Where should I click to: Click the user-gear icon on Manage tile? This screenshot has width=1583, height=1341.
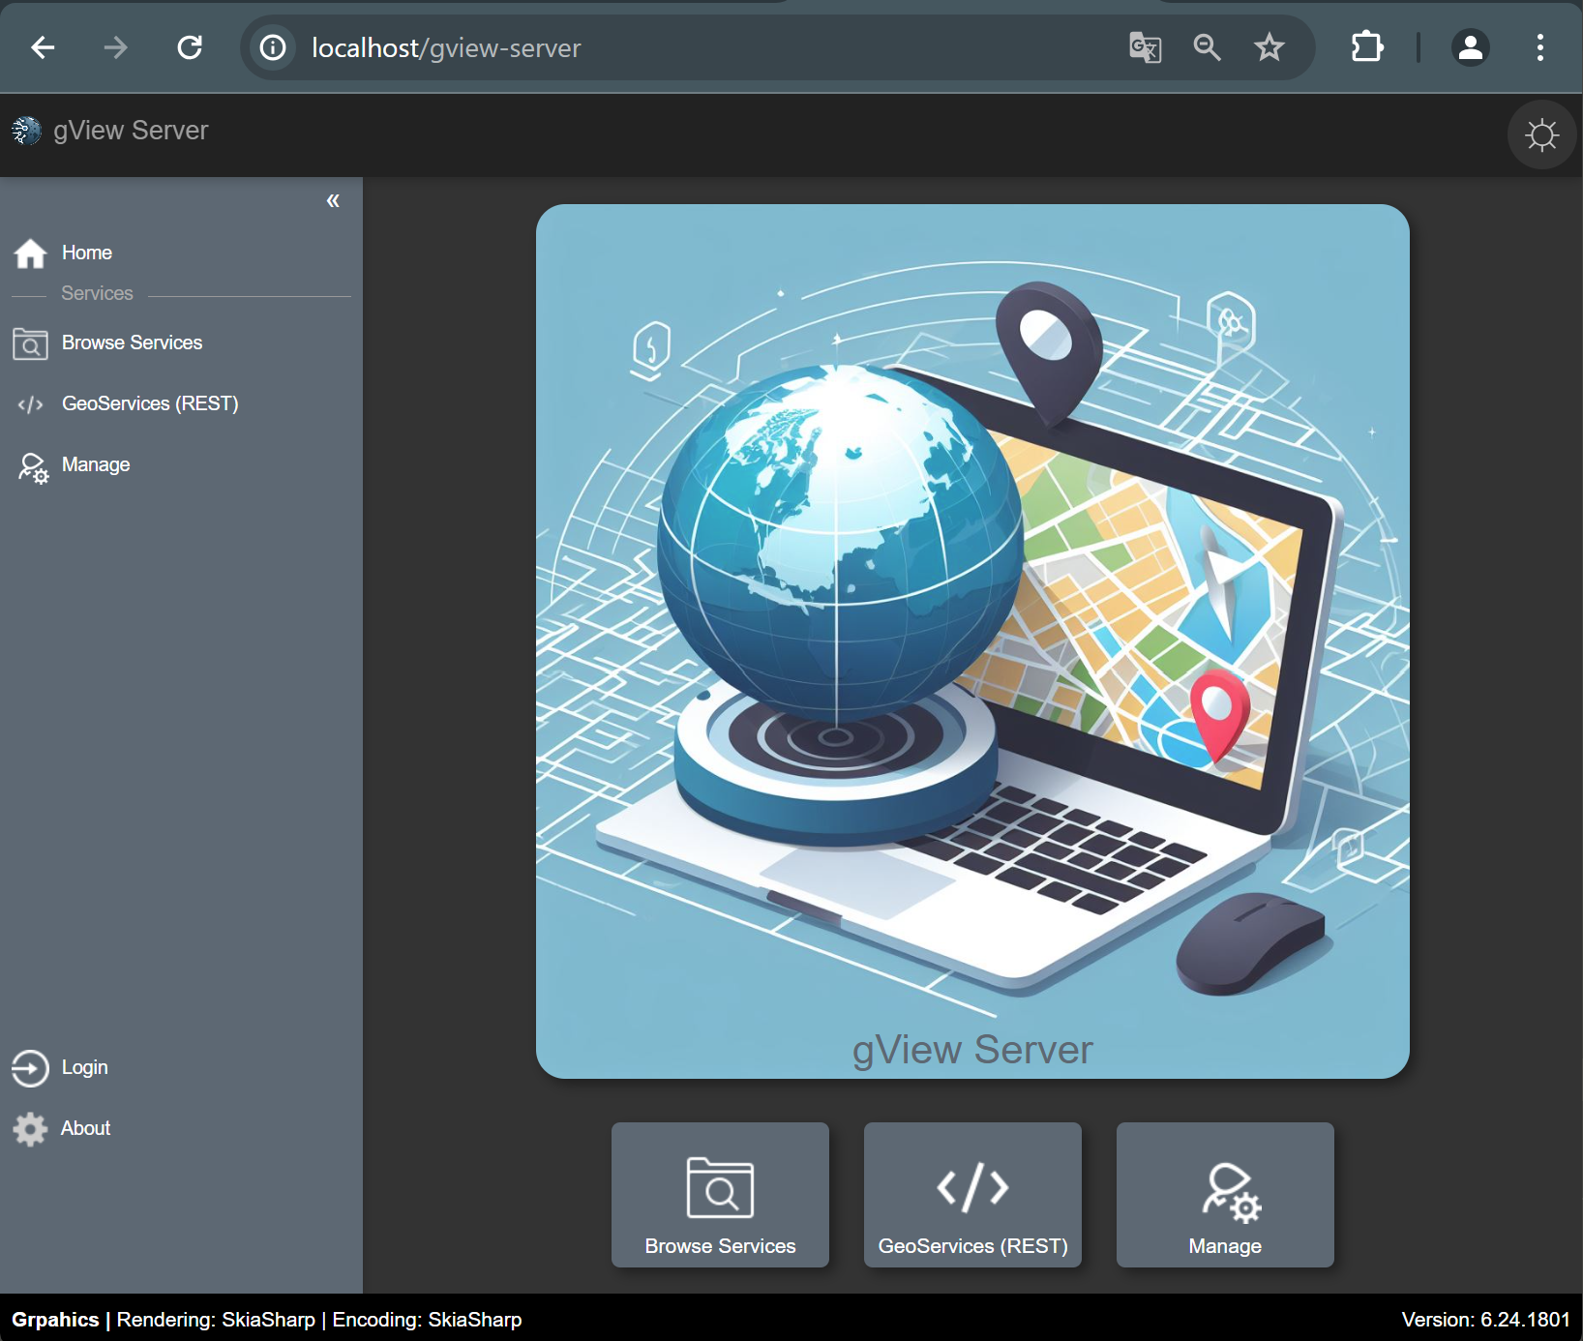coord(1232,1193)
